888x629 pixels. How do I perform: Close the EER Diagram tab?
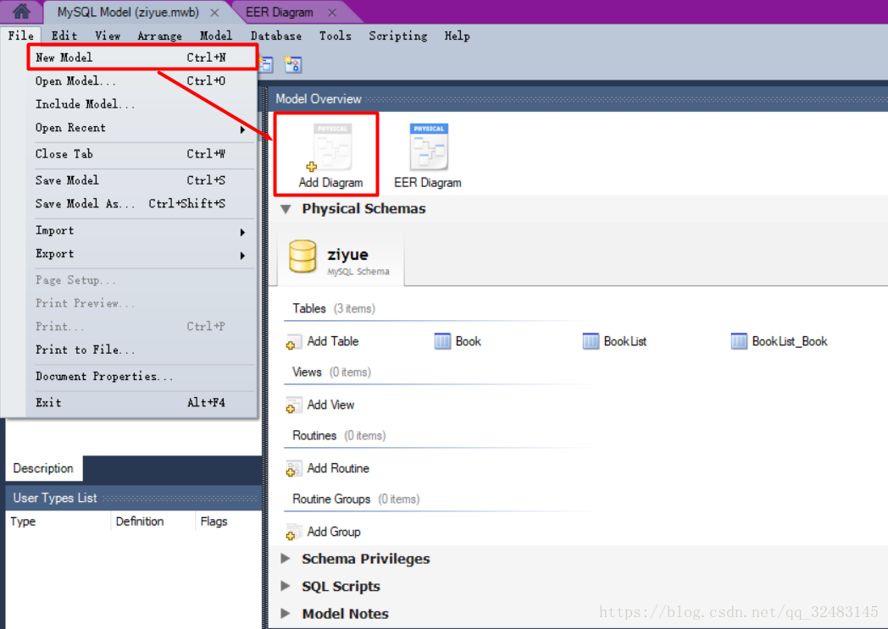pyautogui.click(x=332, y=13)
